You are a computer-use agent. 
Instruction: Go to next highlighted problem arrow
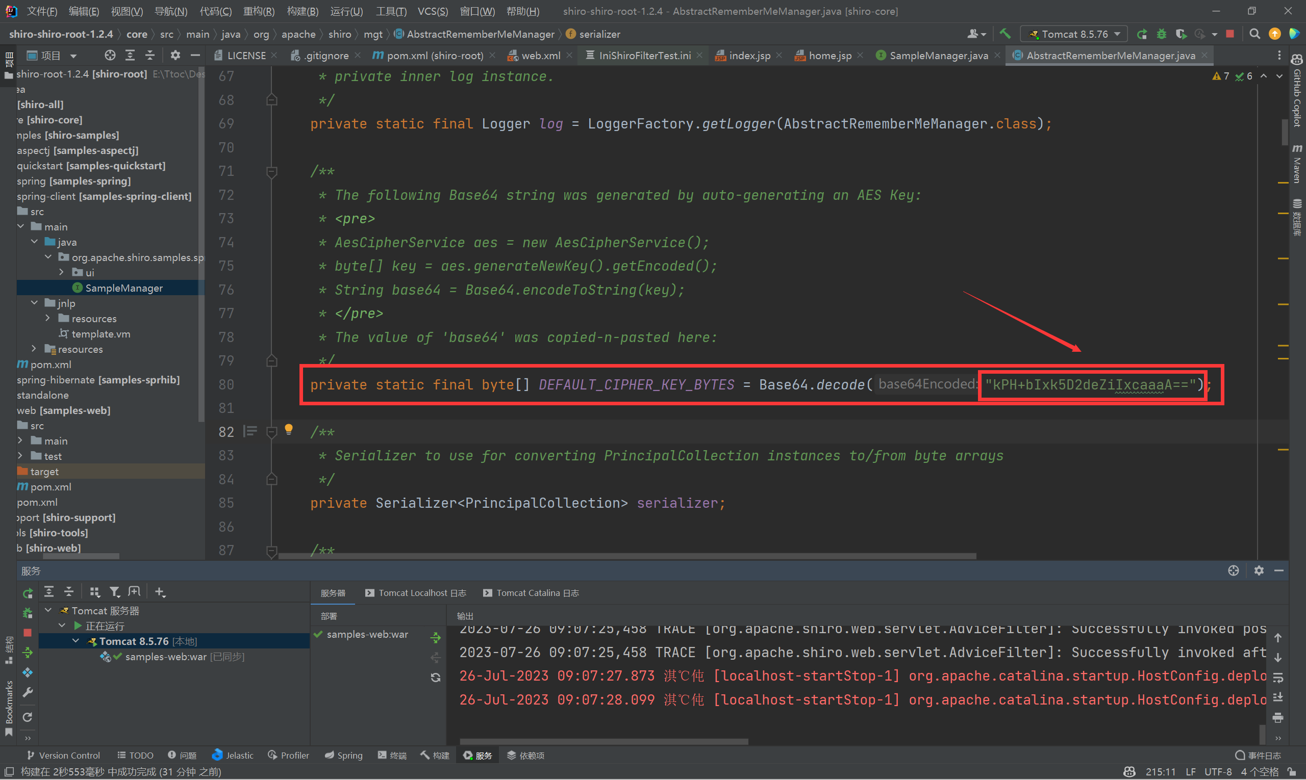pos(1279,76)
